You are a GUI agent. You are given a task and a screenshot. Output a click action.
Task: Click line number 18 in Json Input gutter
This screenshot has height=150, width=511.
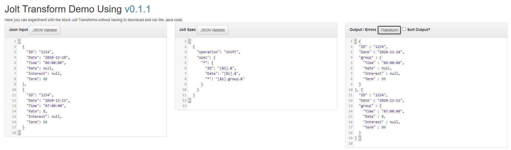[x=14, y=133]
